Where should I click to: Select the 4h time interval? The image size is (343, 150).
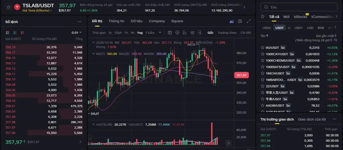133,33
